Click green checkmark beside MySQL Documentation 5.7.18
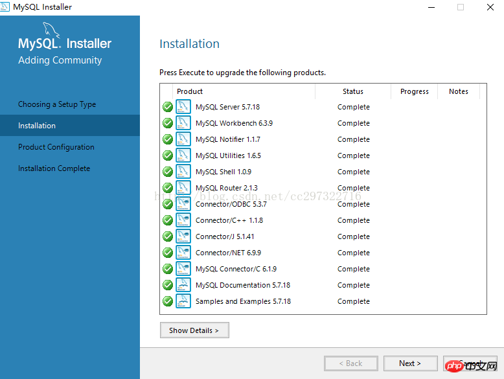The width and height of the screenshot is (504, 379). (x=168, y=285)
